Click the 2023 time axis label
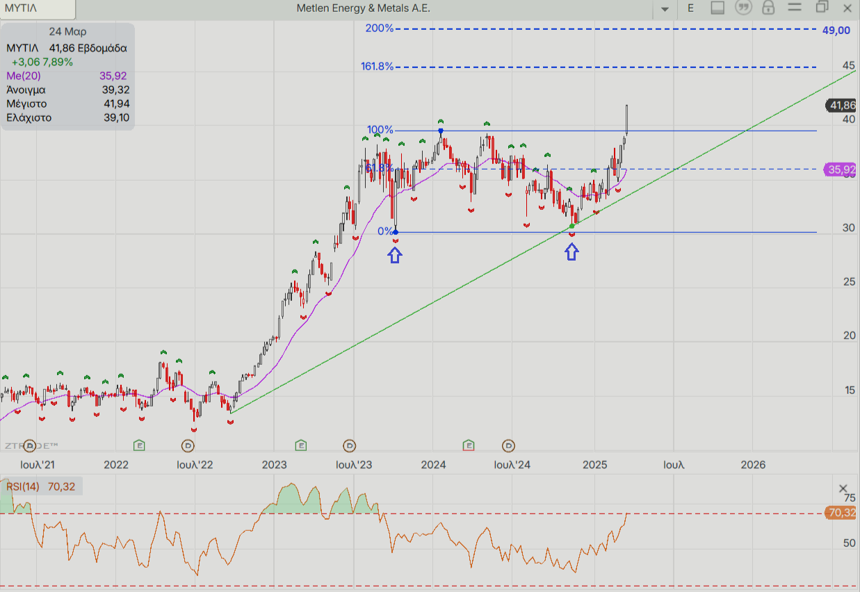 [x=275, y=465]
